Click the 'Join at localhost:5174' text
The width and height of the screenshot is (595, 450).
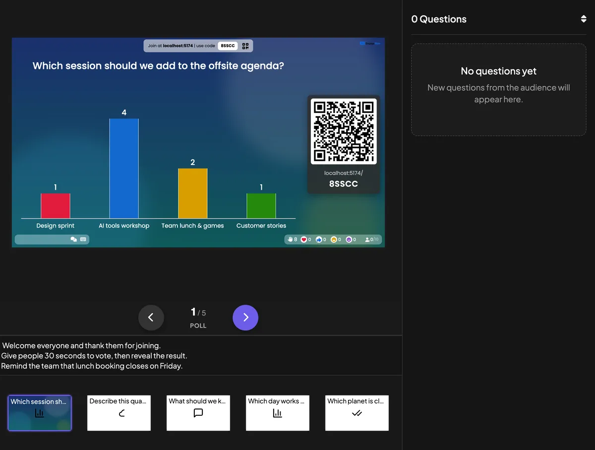(x=171, y=46)
